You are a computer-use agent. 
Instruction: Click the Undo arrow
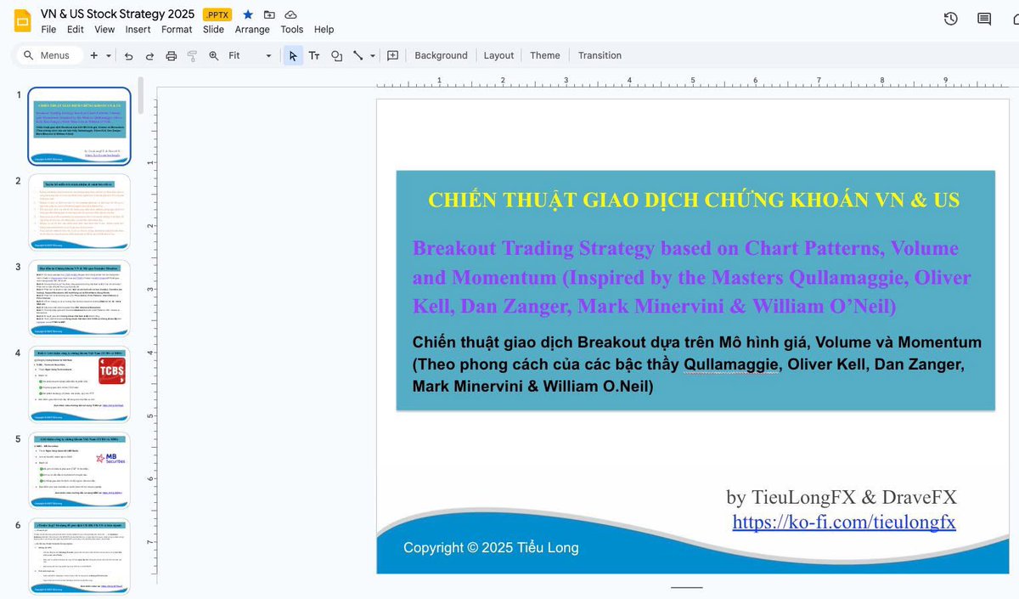point(129,56)
